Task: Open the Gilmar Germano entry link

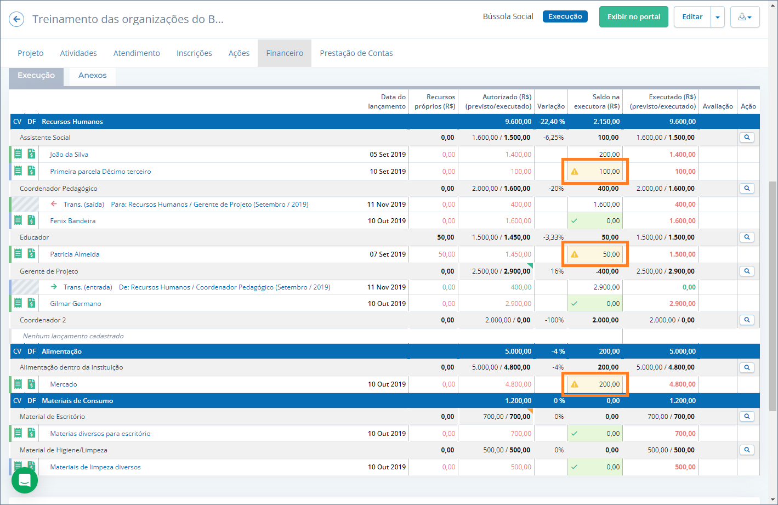Action: (76, 304)
